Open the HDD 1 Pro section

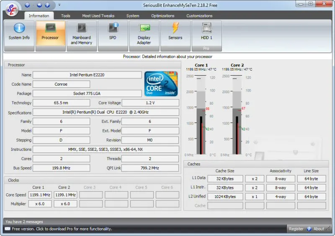[206, 36]
